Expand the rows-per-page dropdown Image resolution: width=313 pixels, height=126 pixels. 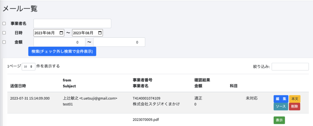[x=29, y=66]
